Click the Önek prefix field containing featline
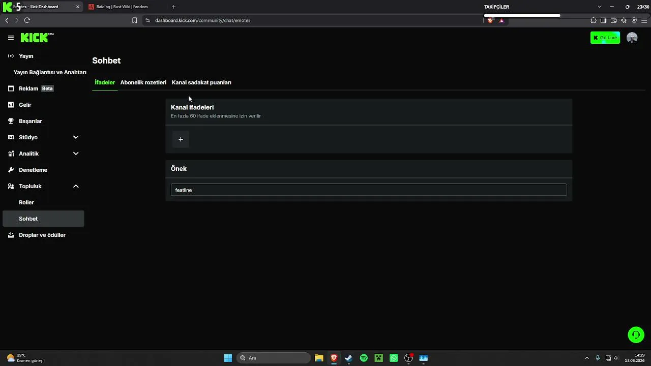 (369, 190)
